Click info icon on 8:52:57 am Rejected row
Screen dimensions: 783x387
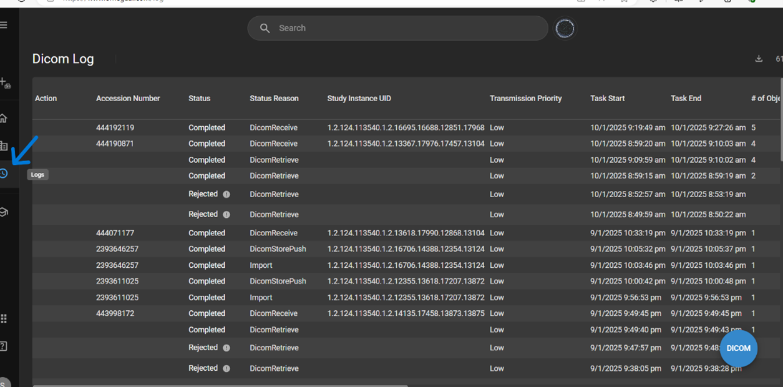[x=226, y=195]
